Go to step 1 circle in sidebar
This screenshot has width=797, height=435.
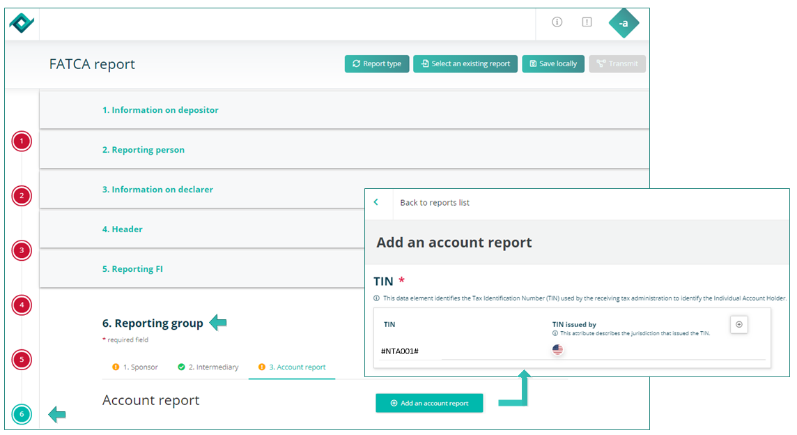pyautogui.click(x=22, y=142)
